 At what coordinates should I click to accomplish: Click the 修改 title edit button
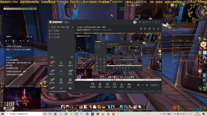coord(104,27)
